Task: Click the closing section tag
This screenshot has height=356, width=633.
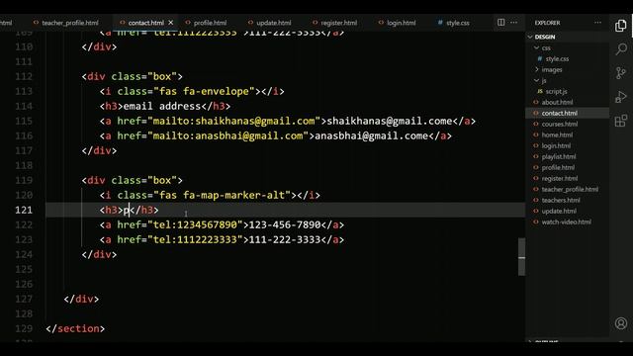Action: [75, 328]
